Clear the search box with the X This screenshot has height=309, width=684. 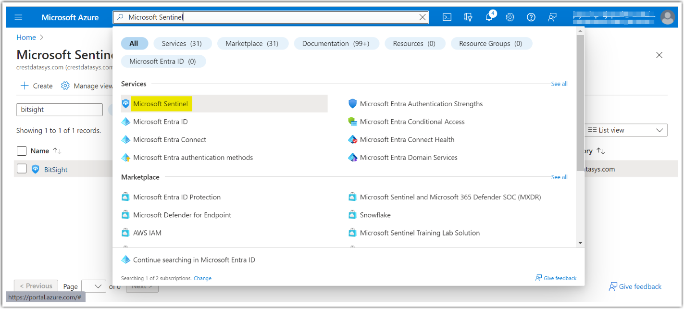click(x=422, y=17)
